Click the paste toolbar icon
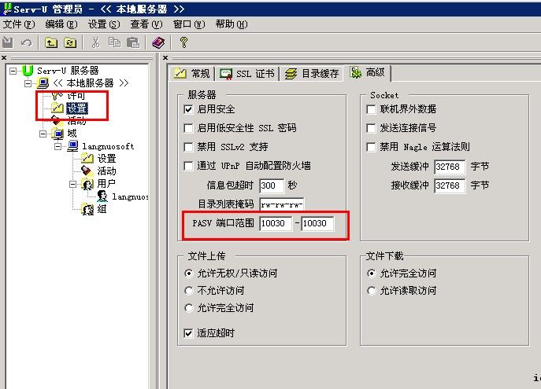 point(133,42)
